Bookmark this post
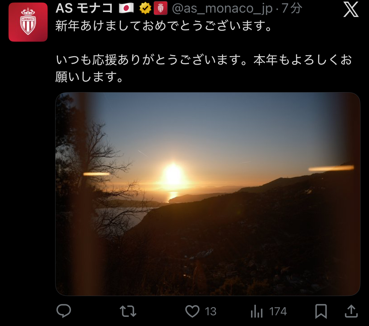 click(x=321, y=311)
